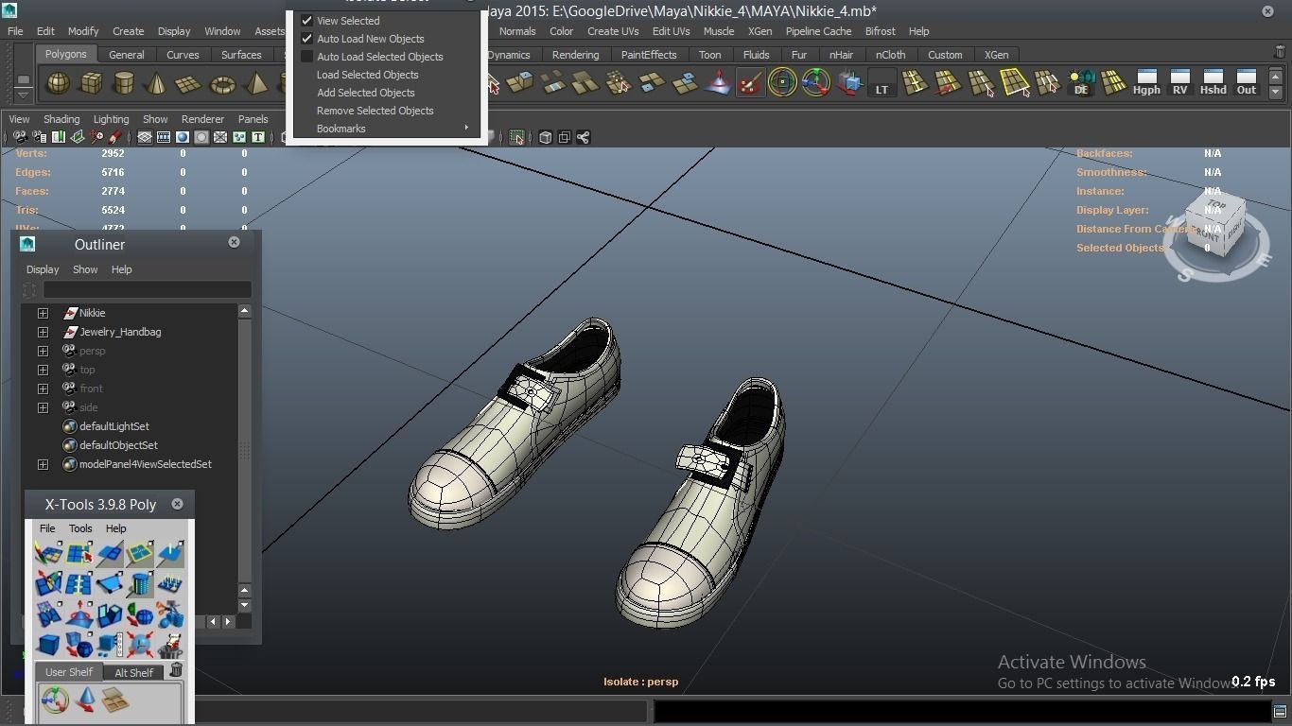Click the trash icon on the main shelf
The width and height of the screenshot is (1292, 726).
pos(1280,52)
